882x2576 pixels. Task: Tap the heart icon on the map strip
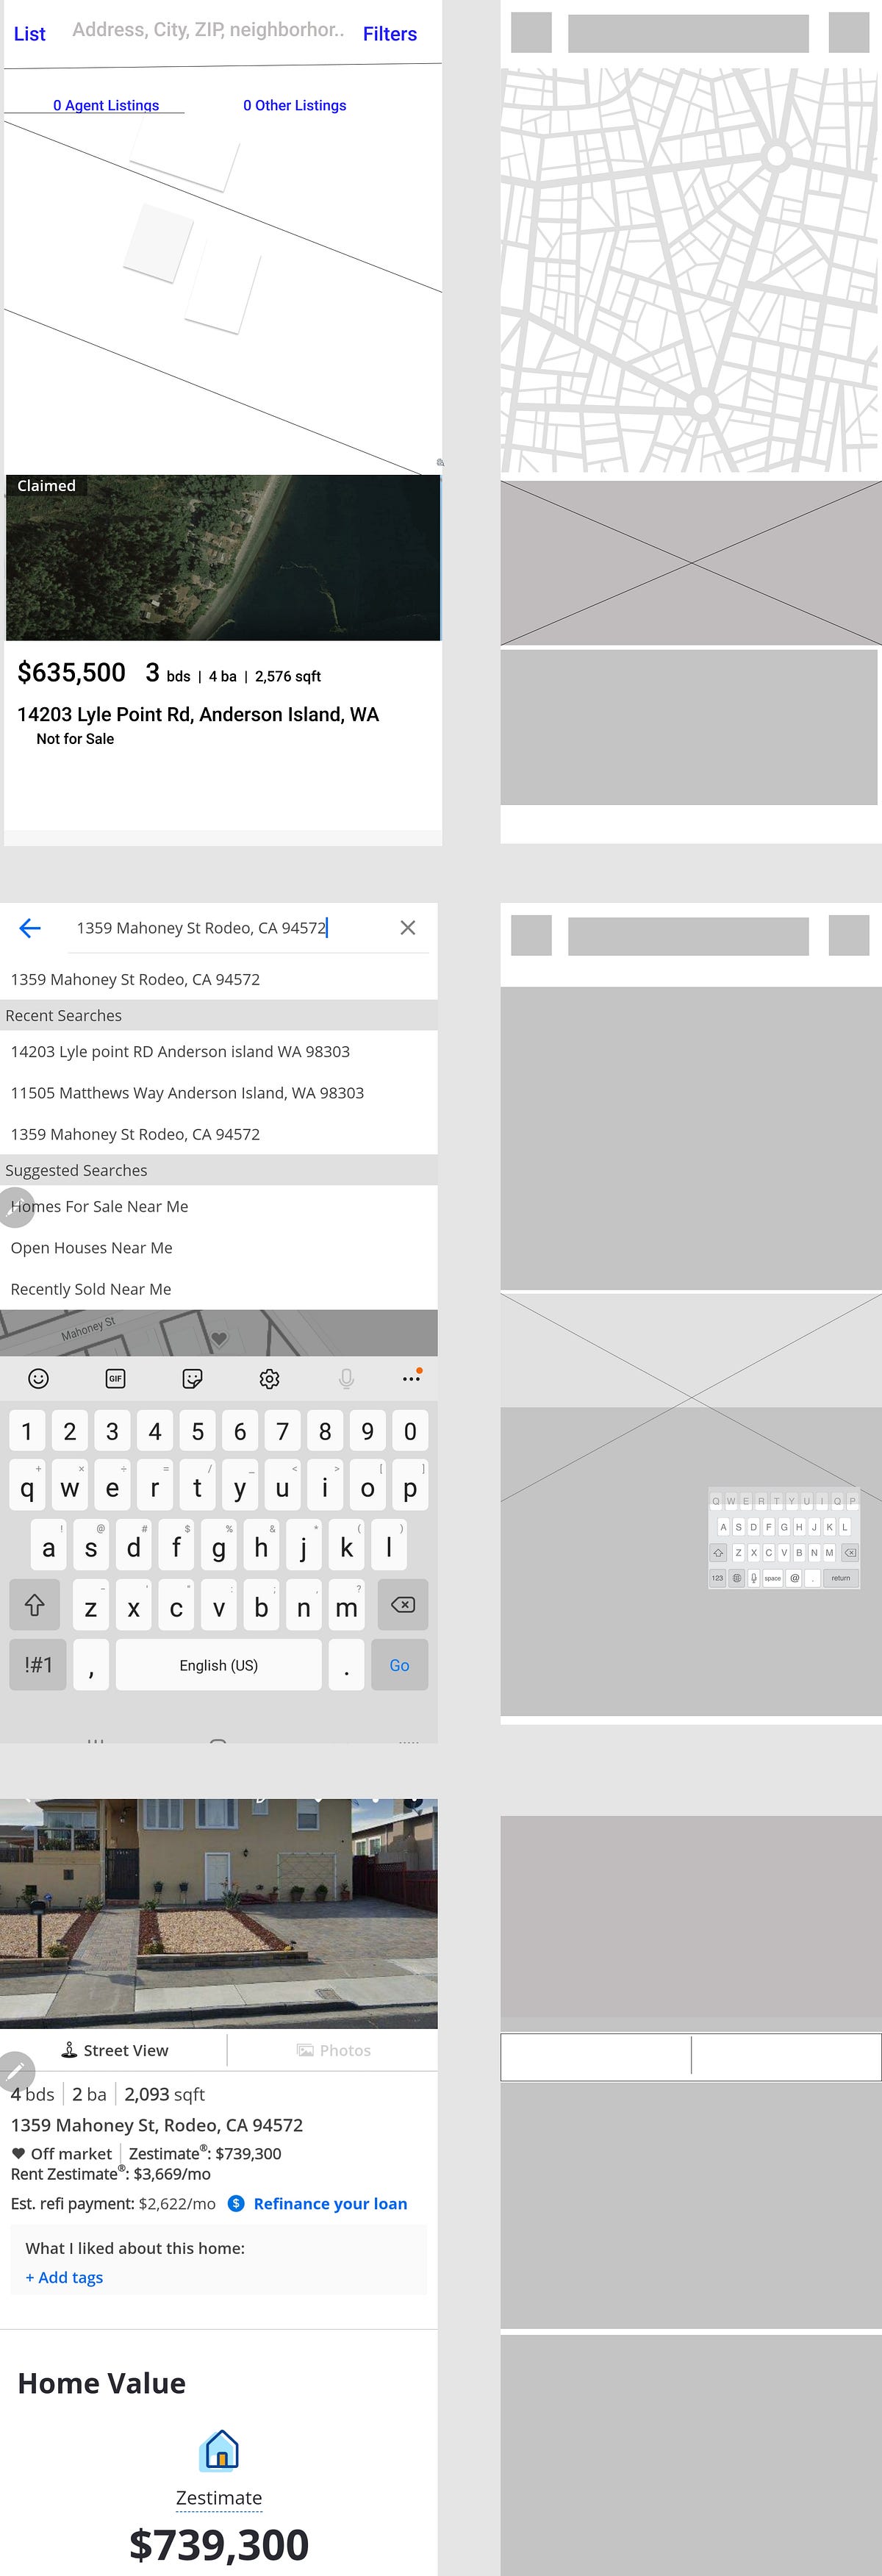pyautogui.click(x=220, y=1339)
